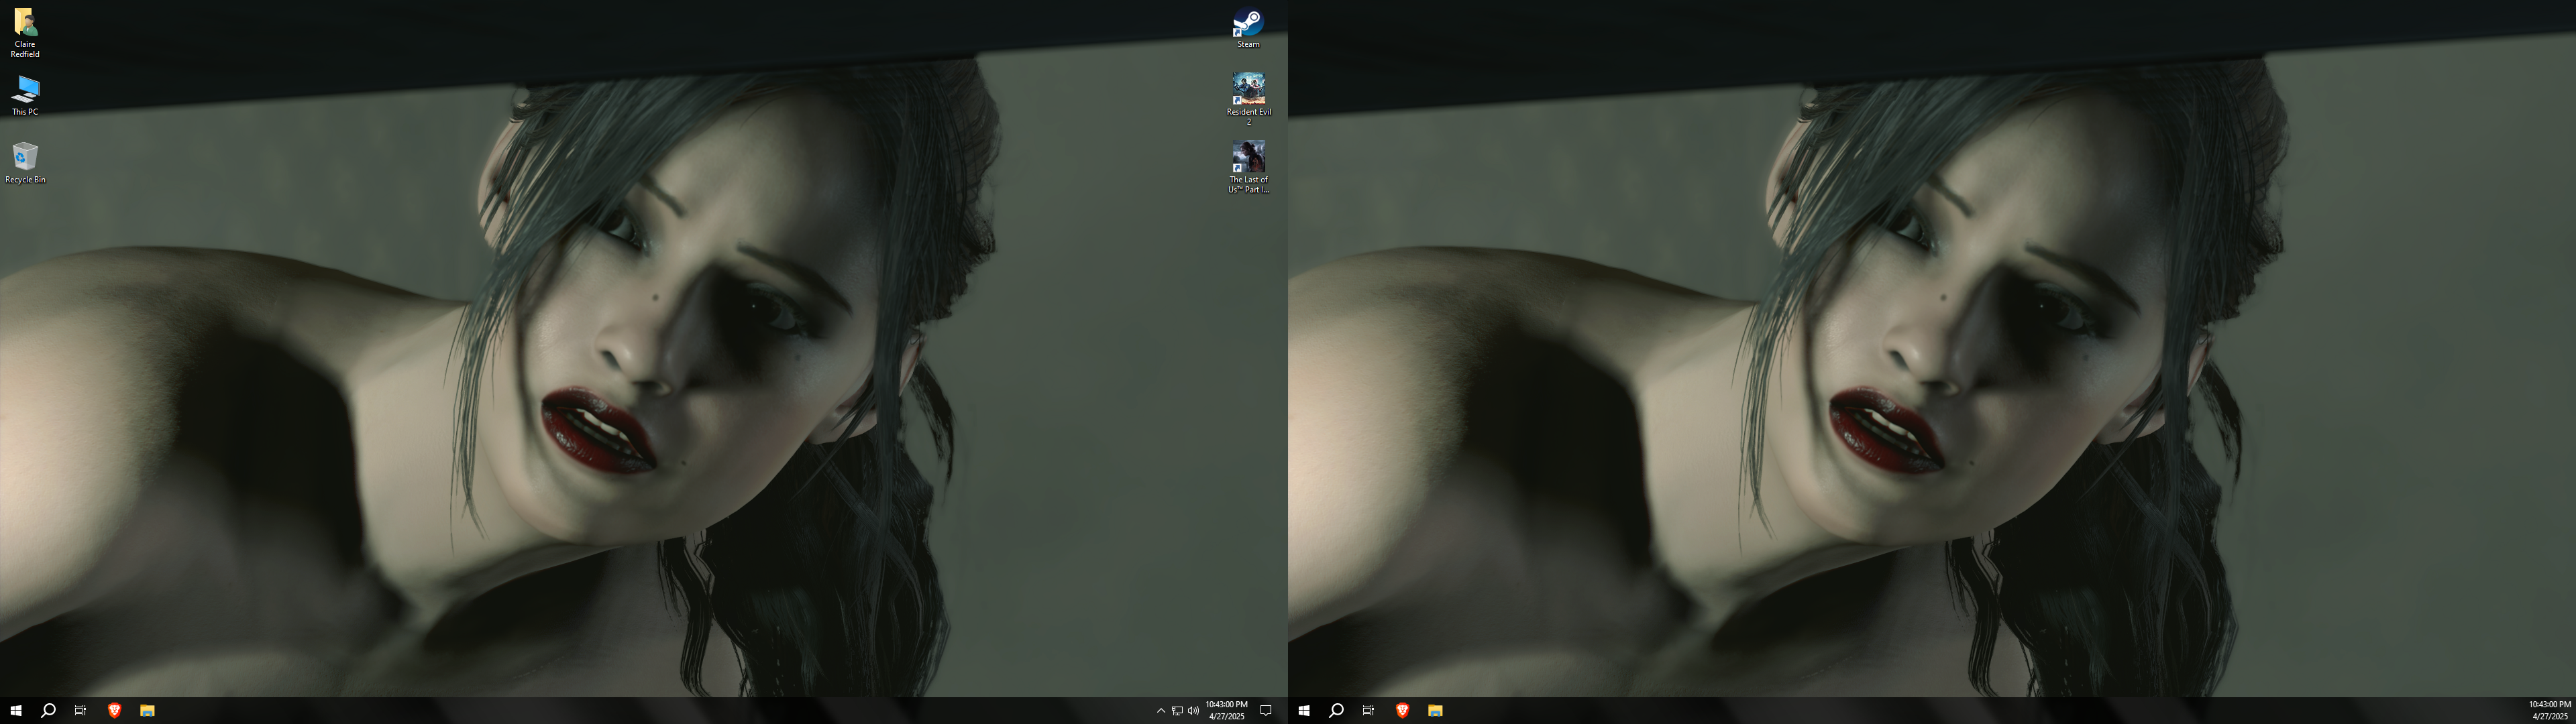Open the Action Center notifications icon

click(1266, 711)
